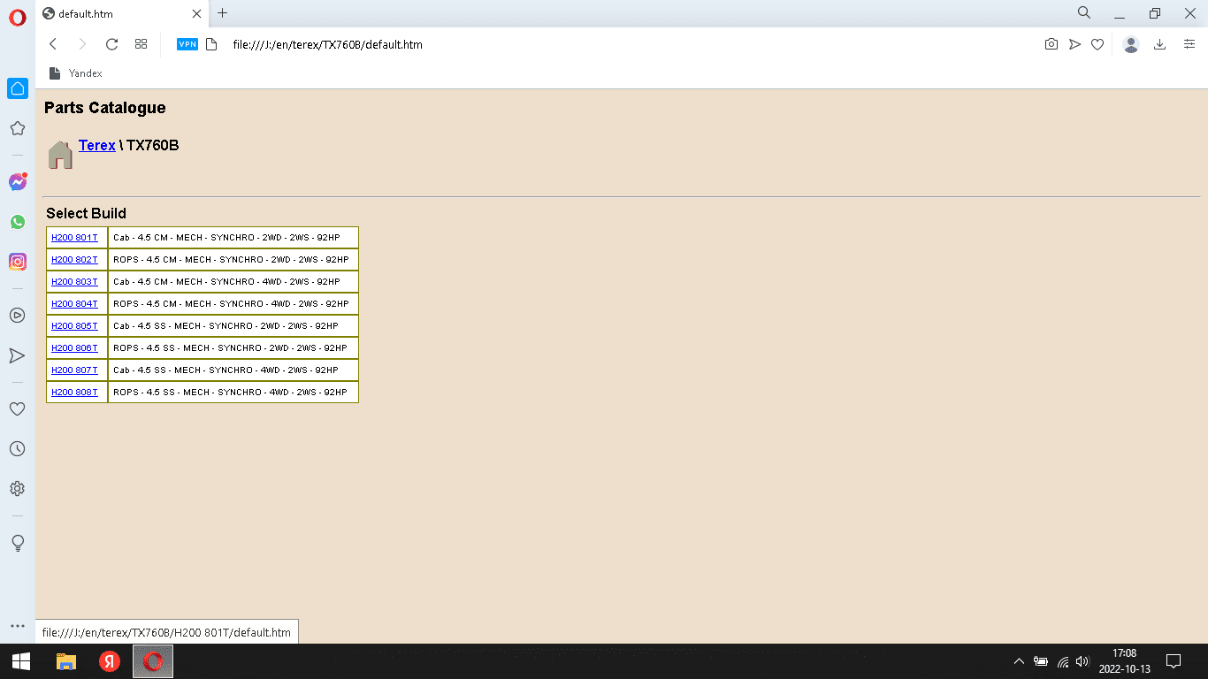Open WhatsApp from the Opera sidebar
The image size is (1208, 679).
[x=17, y=222]
